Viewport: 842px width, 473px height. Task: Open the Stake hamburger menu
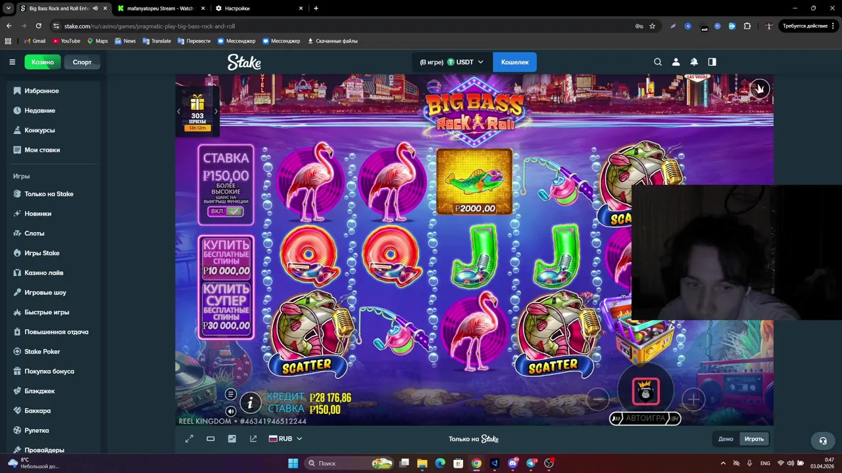click(x=12, y=62)
